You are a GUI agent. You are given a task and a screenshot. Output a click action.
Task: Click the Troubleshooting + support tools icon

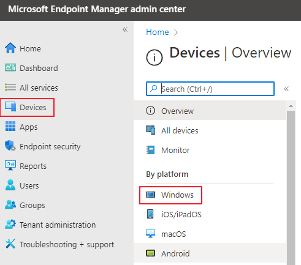pyautogui.click(x=10, y=244)
